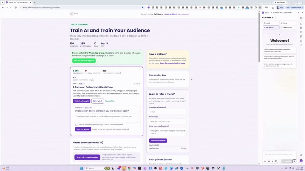Screen dimensions: 305x171
Task: Click New Chrome available update button
Action: (294, 7)
